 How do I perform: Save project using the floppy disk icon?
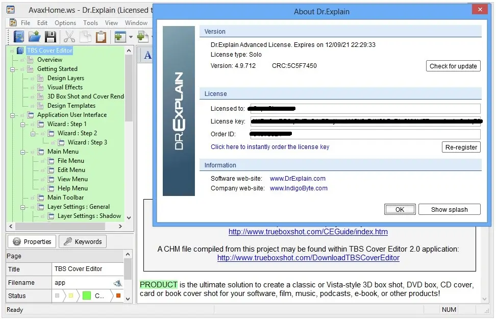point(51,37)
